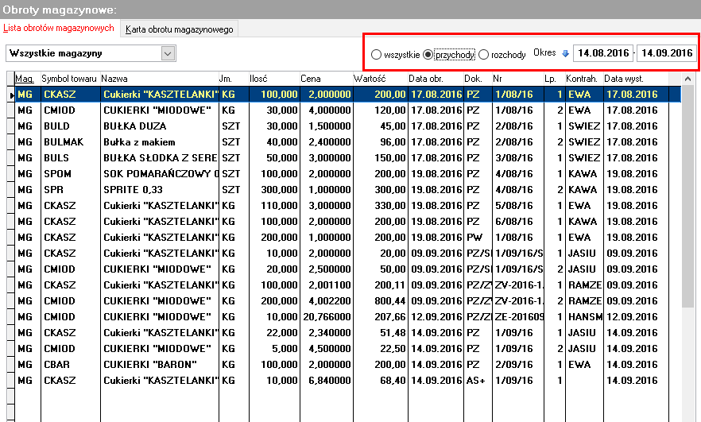Screen dimensions: 701x422
Task: Switch to 'Karta obrotu magazynowego' tab
Action: point(180,29)
